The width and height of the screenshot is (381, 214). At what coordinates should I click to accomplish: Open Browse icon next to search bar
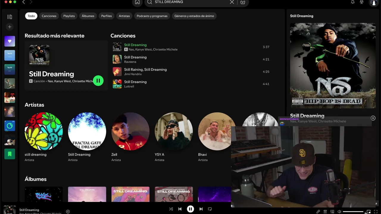[243, 2]
